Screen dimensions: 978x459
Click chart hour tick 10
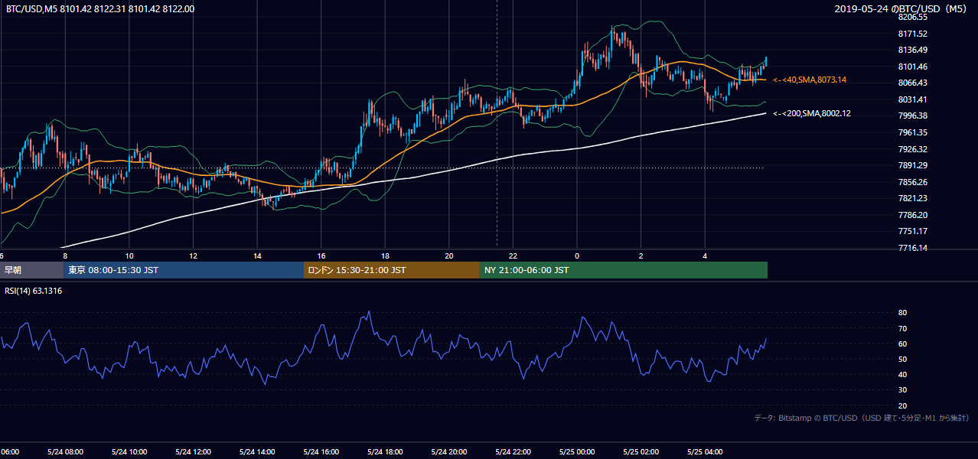[129, 256]
